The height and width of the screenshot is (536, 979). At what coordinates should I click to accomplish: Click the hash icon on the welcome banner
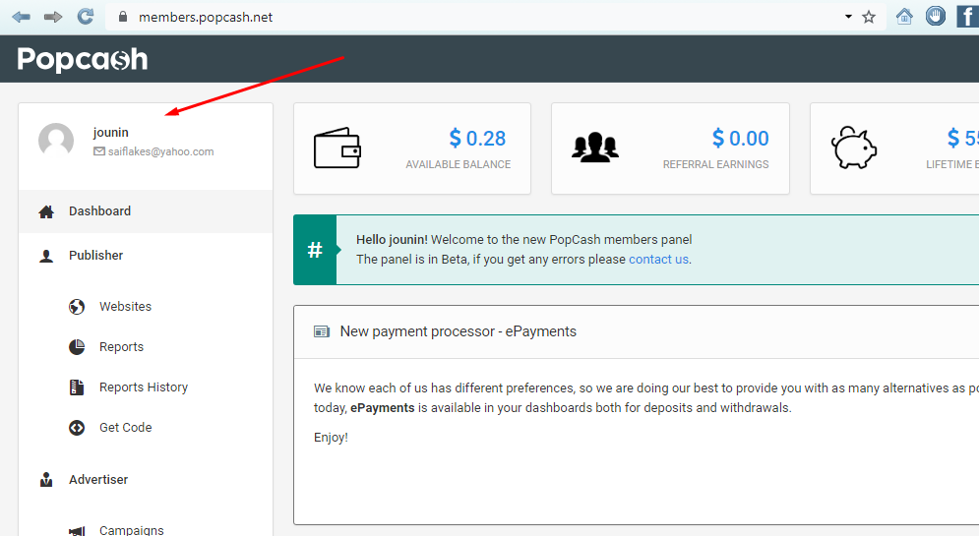tap(315, 250)
